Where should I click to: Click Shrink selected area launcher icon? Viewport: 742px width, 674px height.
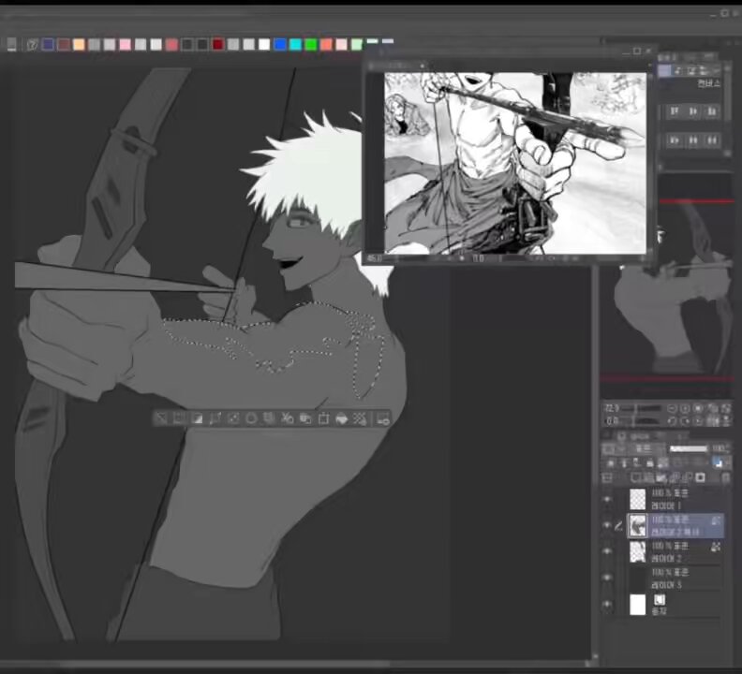click(x=233, y=418)
